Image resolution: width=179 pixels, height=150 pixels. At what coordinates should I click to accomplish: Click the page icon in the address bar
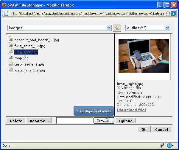click(x=6, y=13)
